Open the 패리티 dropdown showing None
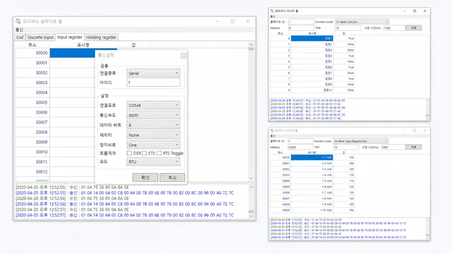This screenshot has width=452, height=254. 153,135
